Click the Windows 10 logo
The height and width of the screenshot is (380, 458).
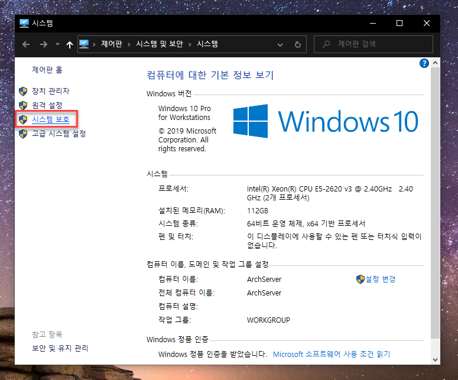[x=326, y=121]
